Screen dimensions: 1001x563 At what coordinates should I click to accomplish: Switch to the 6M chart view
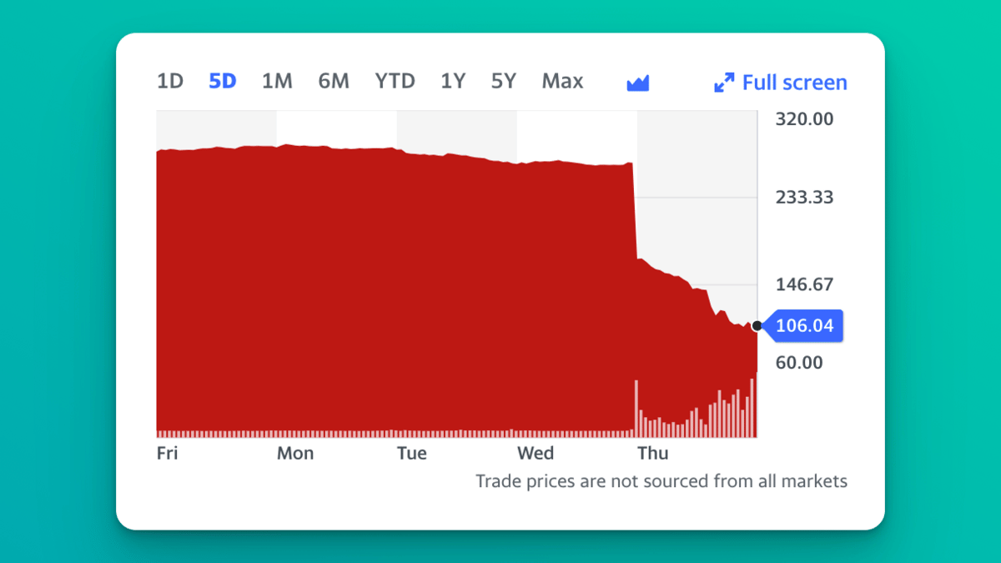click(334, 81)
